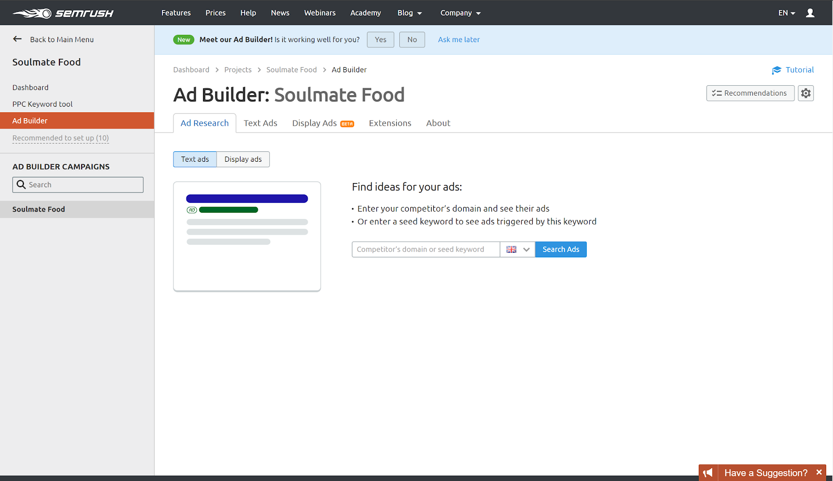Click the Tutorial graduation cap icon
The image size is (833, 481).
777,70
